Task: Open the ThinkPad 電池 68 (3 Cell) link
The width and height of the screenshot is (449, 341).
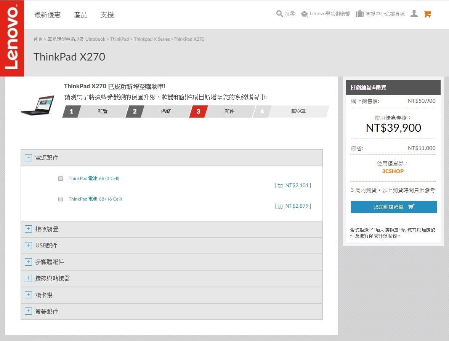Action: (94, 178)
